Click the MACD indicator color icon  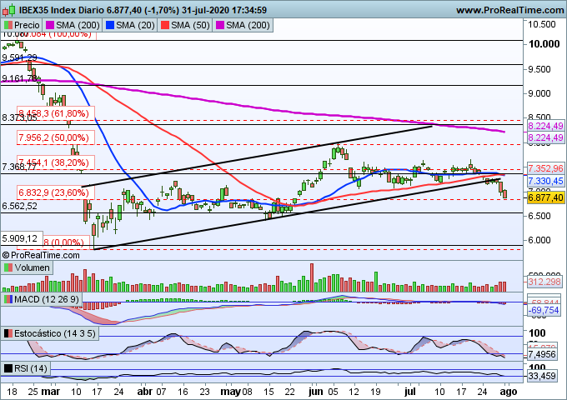point(8,298)
